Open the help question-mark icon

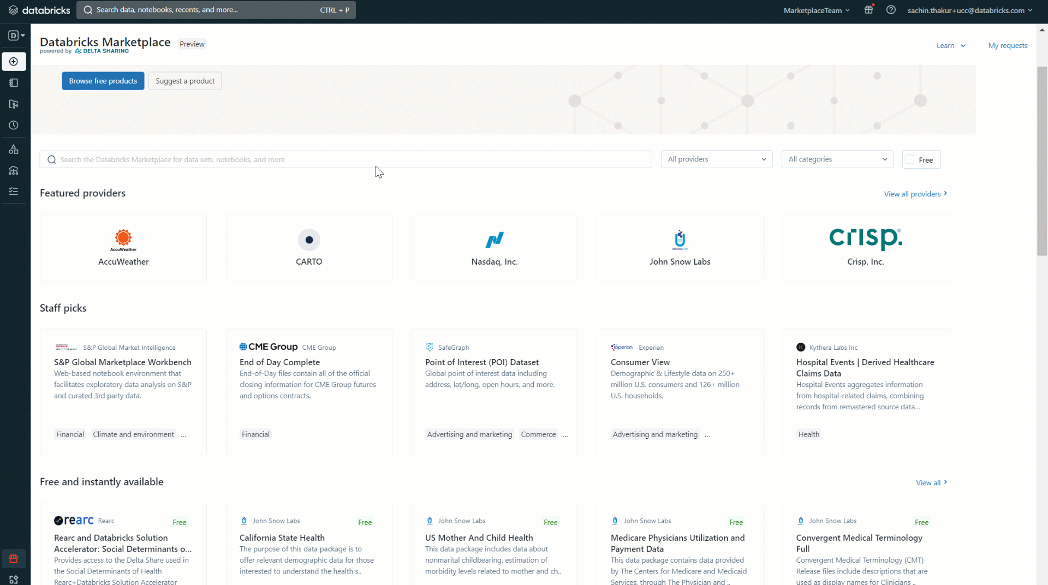click(x=891, y=10)
